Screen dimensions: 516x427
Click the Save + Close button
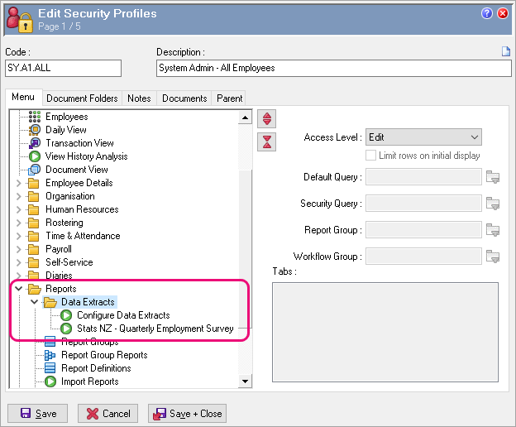187,413
